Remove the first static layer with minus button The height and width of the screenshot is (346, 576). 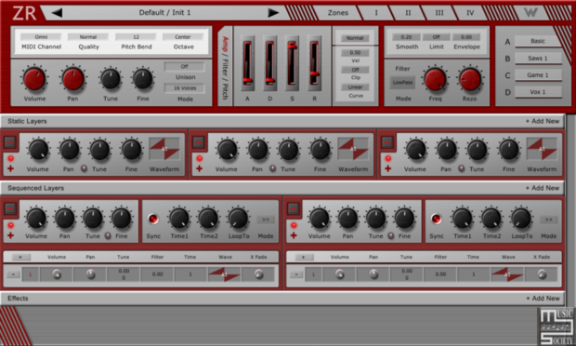click(x=10, y=142)
